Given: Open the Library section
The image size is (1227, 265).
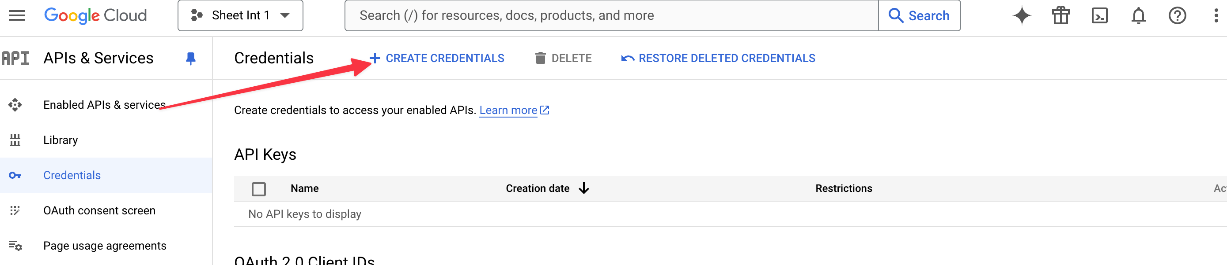Looking at the screenshot, I should pos(61,140).
